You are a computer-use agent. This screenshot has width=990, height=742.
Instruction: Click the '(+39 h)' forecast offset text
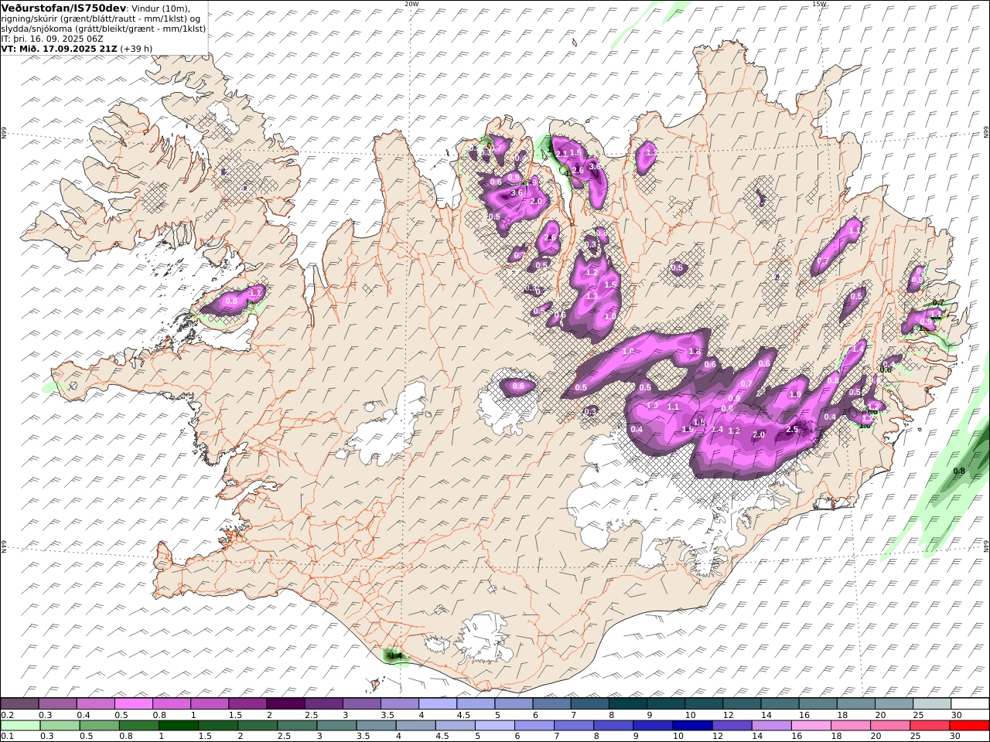(136, 48)
